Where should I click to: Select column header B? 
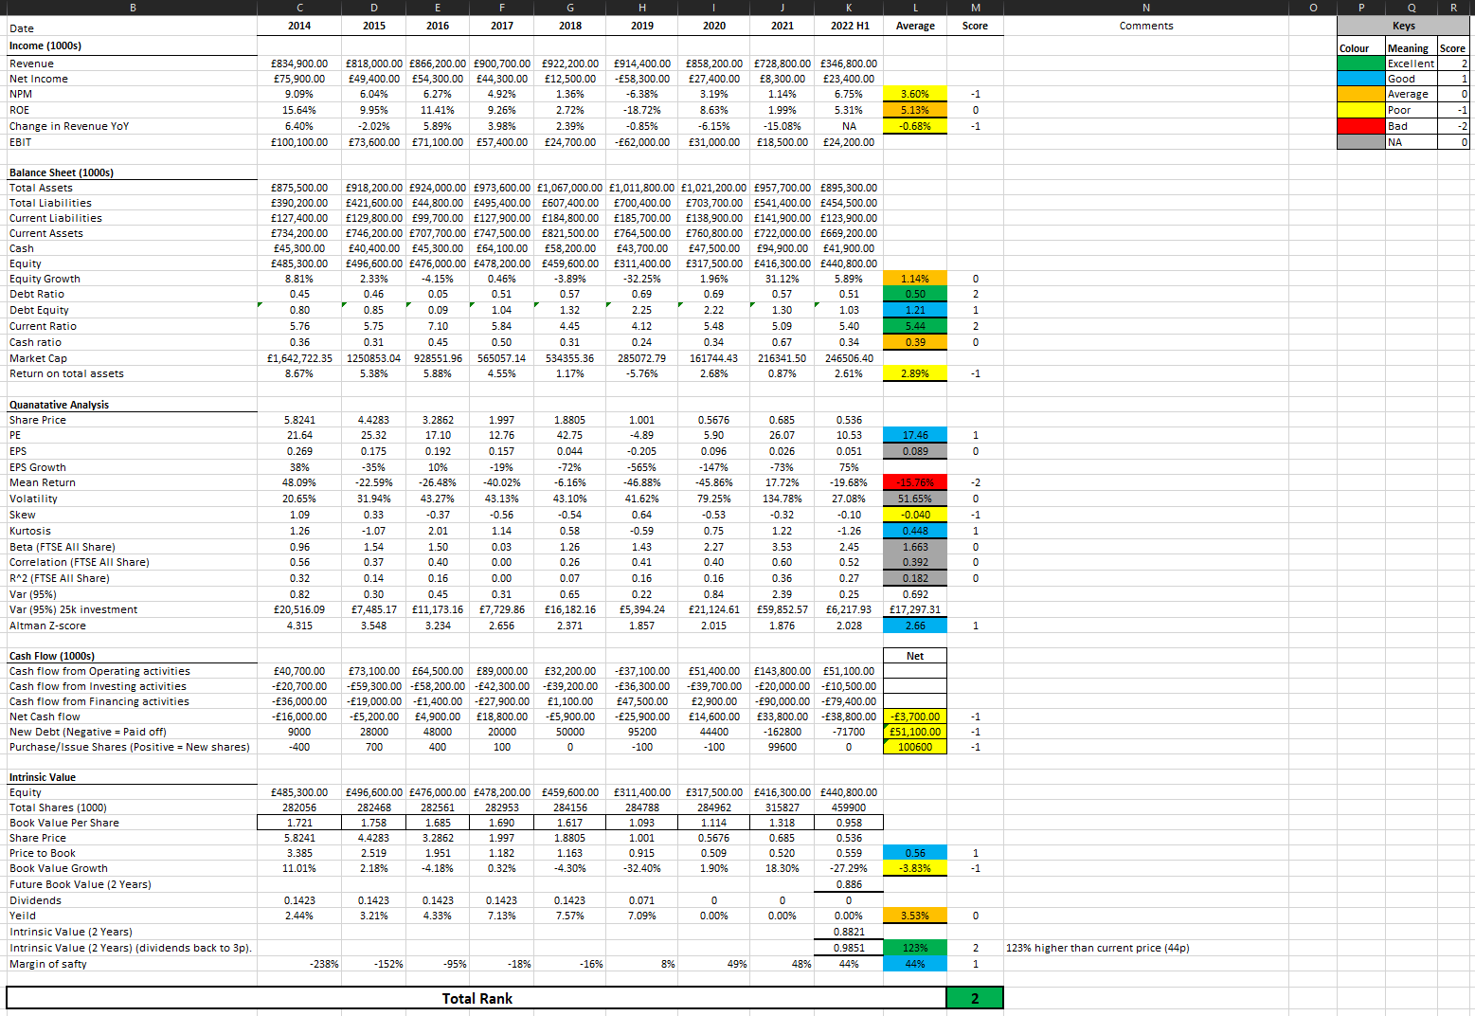tap(132, 7)
